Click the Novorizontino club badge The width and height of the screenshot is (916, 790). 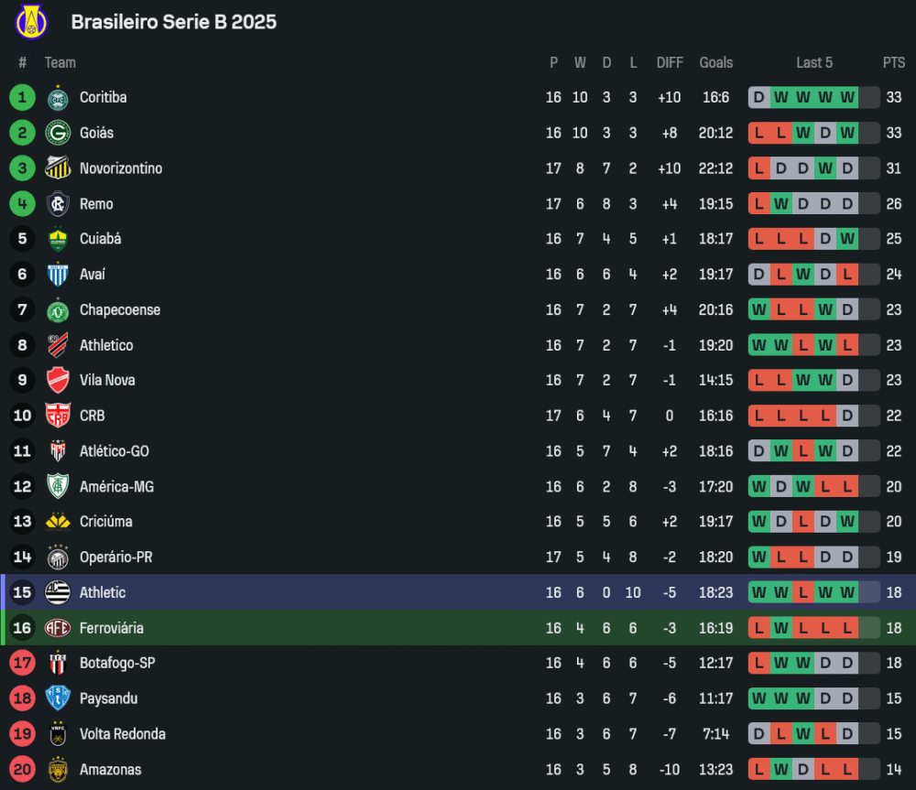pos(58,168)
